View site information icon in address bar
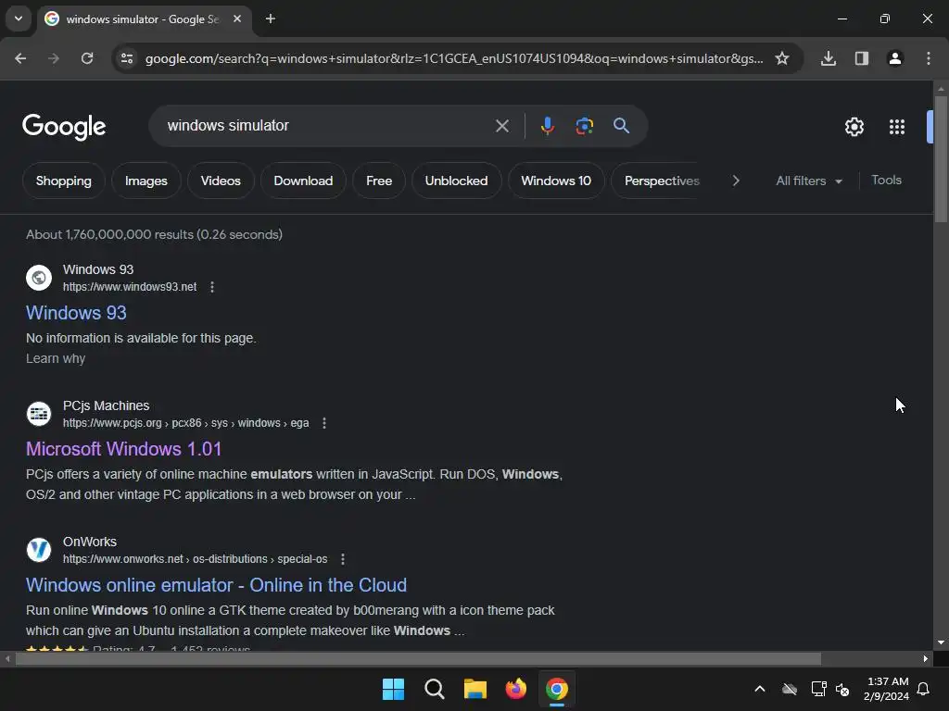 point(127,58)
